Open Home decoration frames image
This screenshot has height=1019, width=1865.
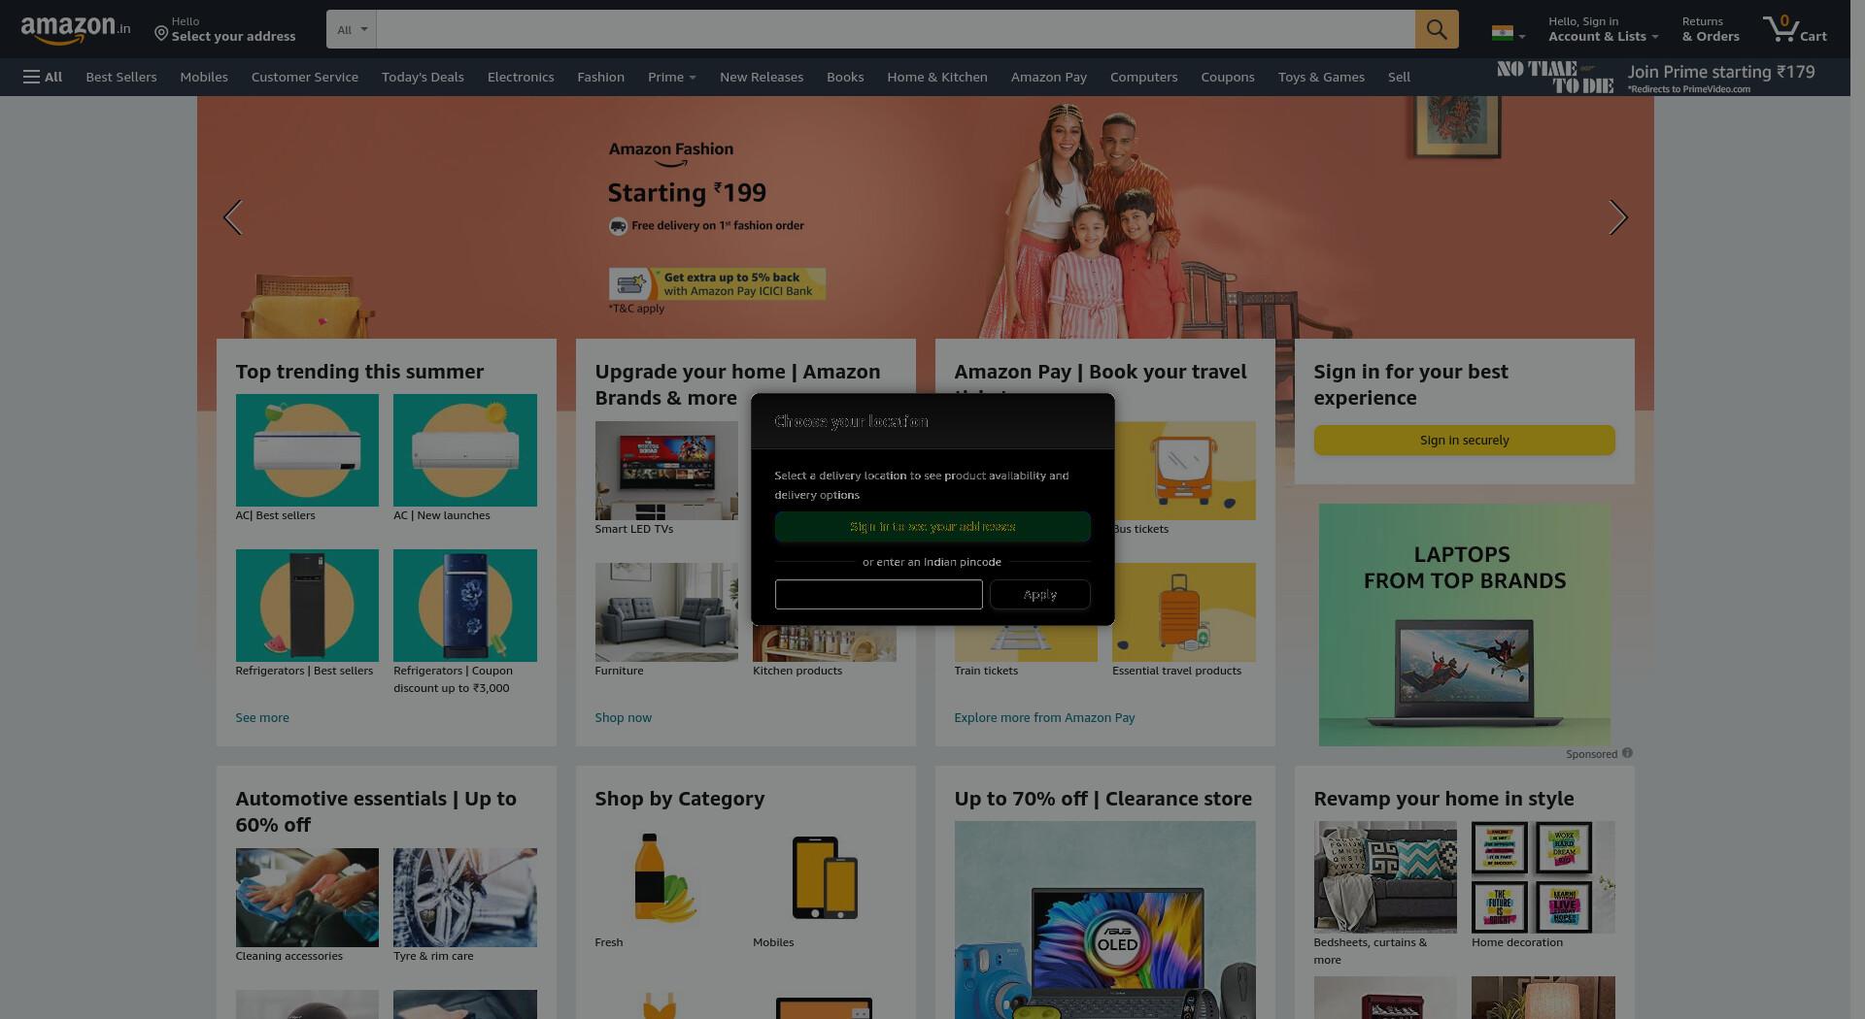[x=1543, y=877]
